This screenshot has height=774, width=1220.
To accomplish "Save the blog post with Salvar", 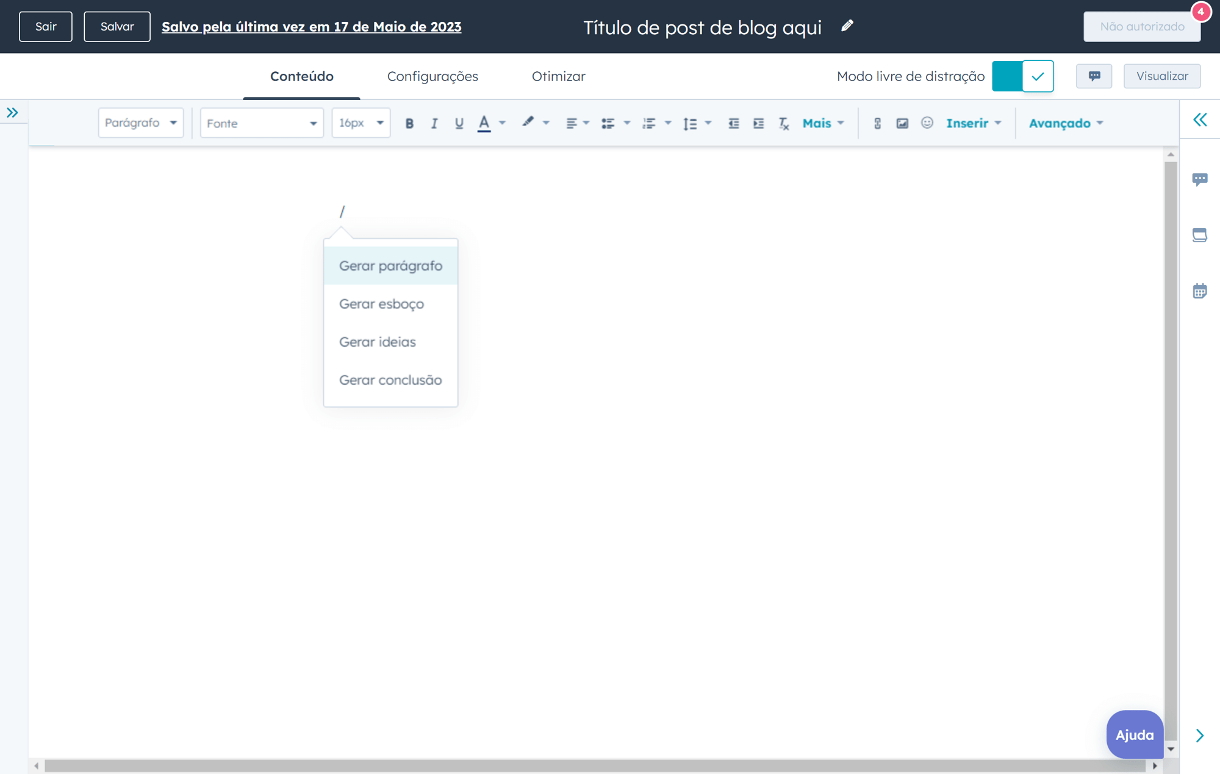I will tap(117, 26).
